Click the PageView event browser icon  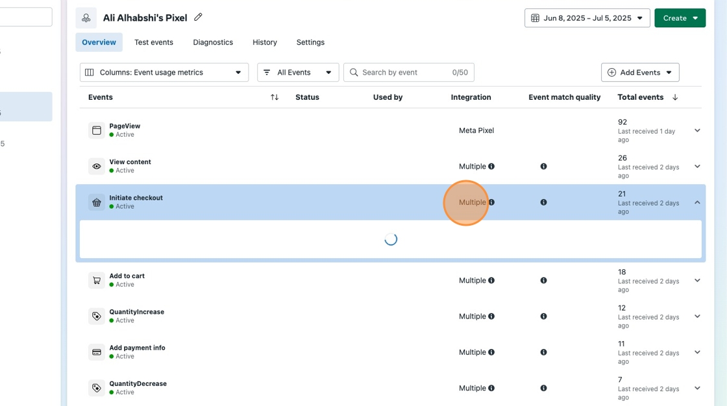(x=97, y=130)
